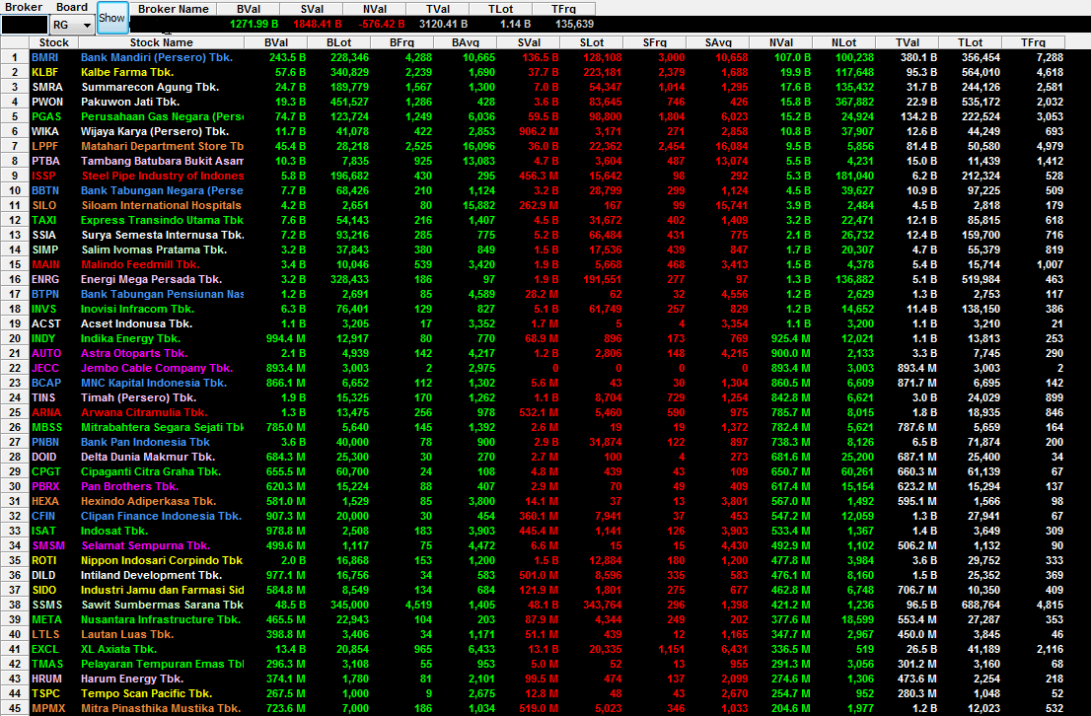Sort by the TLot column header in table

(970, 43)
